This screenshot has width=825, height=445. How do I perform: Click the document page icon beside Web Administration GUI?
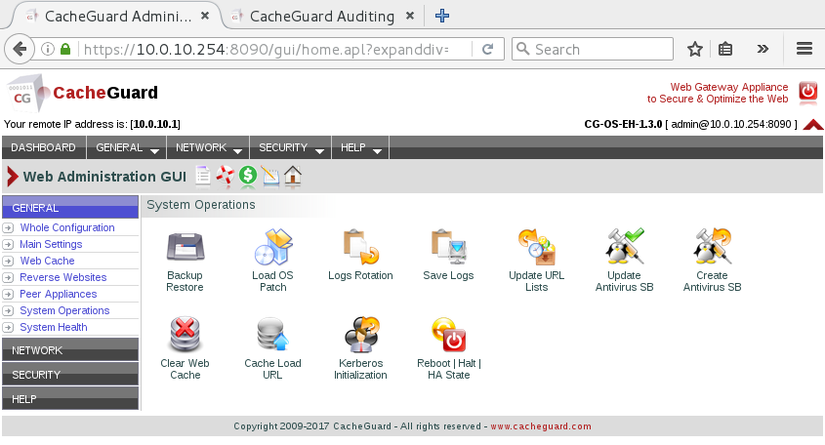coord(203,176)
